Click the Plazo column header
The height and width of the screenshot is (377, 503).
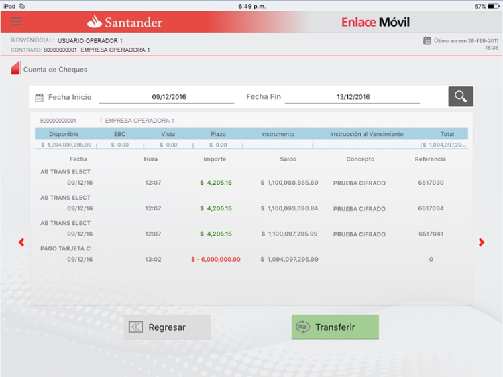coord(218,134)
